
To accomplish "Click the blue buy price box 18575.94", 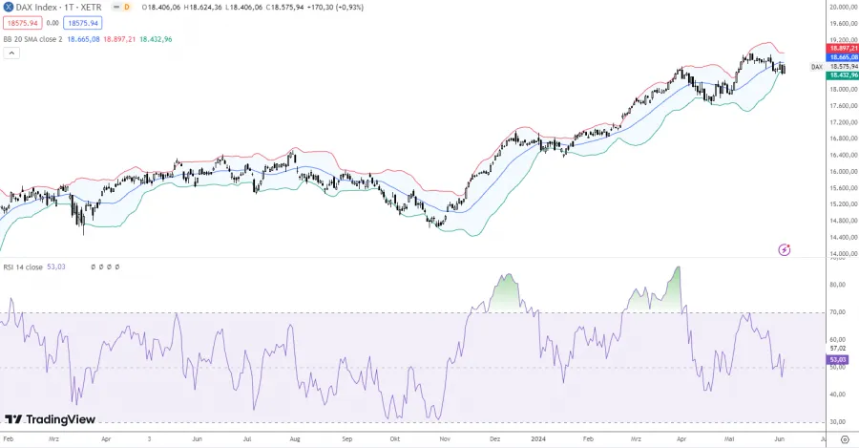I will pyautogui.click(x=82, y=22).
